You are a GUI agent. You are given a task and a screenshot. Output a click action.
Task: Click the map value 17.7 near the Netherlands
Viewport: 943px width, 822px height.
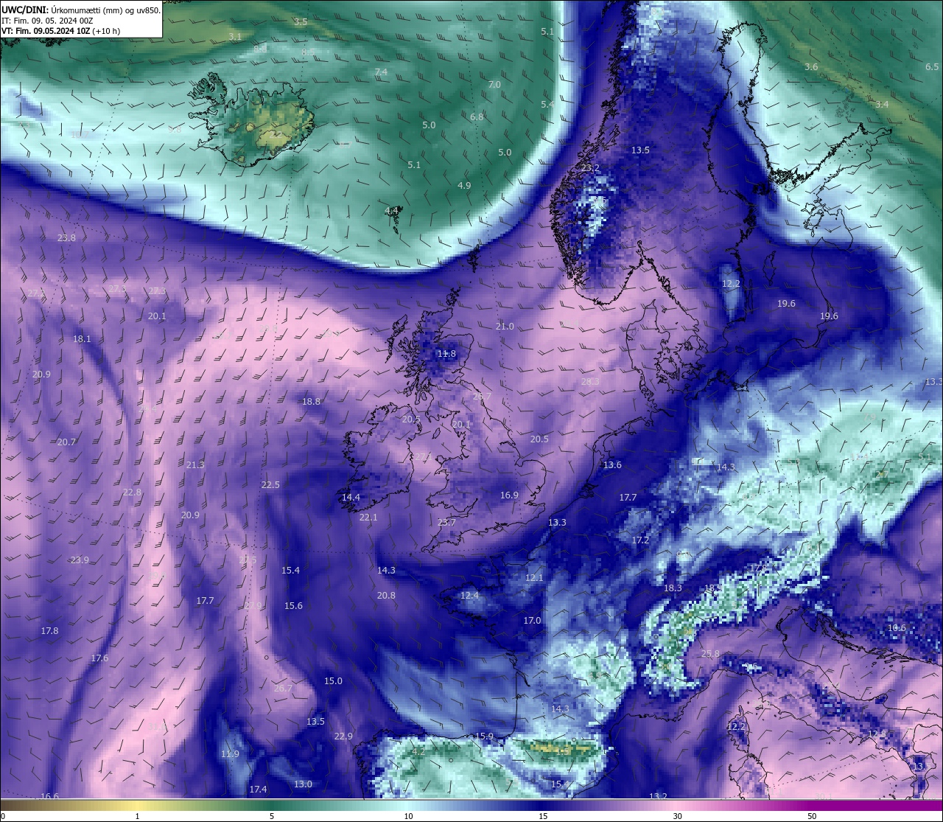point(628,497)
